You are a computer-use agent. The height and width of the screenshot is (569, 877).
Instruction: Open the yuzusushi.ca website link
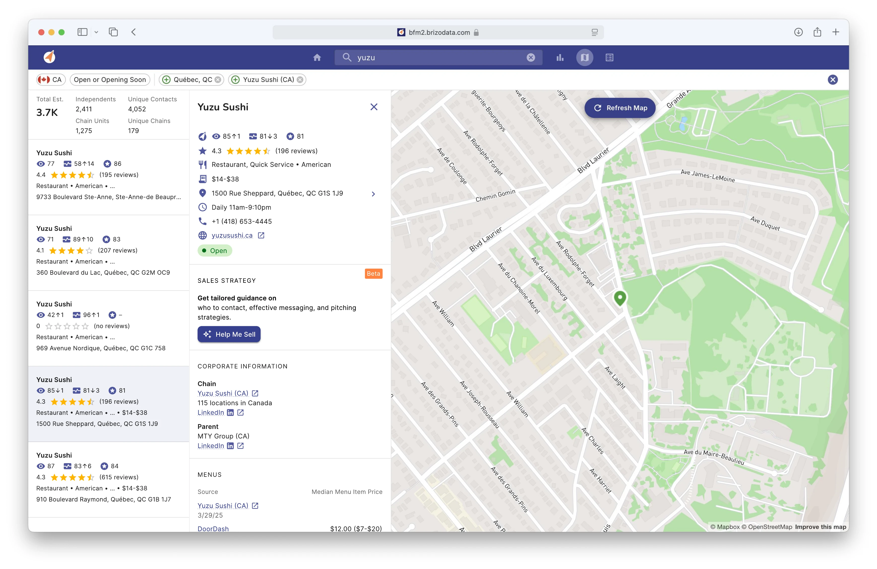tap(232, 235)
